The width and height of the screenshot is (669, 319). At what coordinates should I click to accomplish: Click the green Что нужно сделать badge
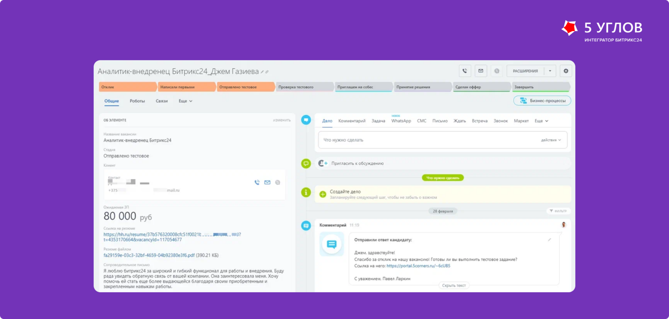click(x=443, y=178)
